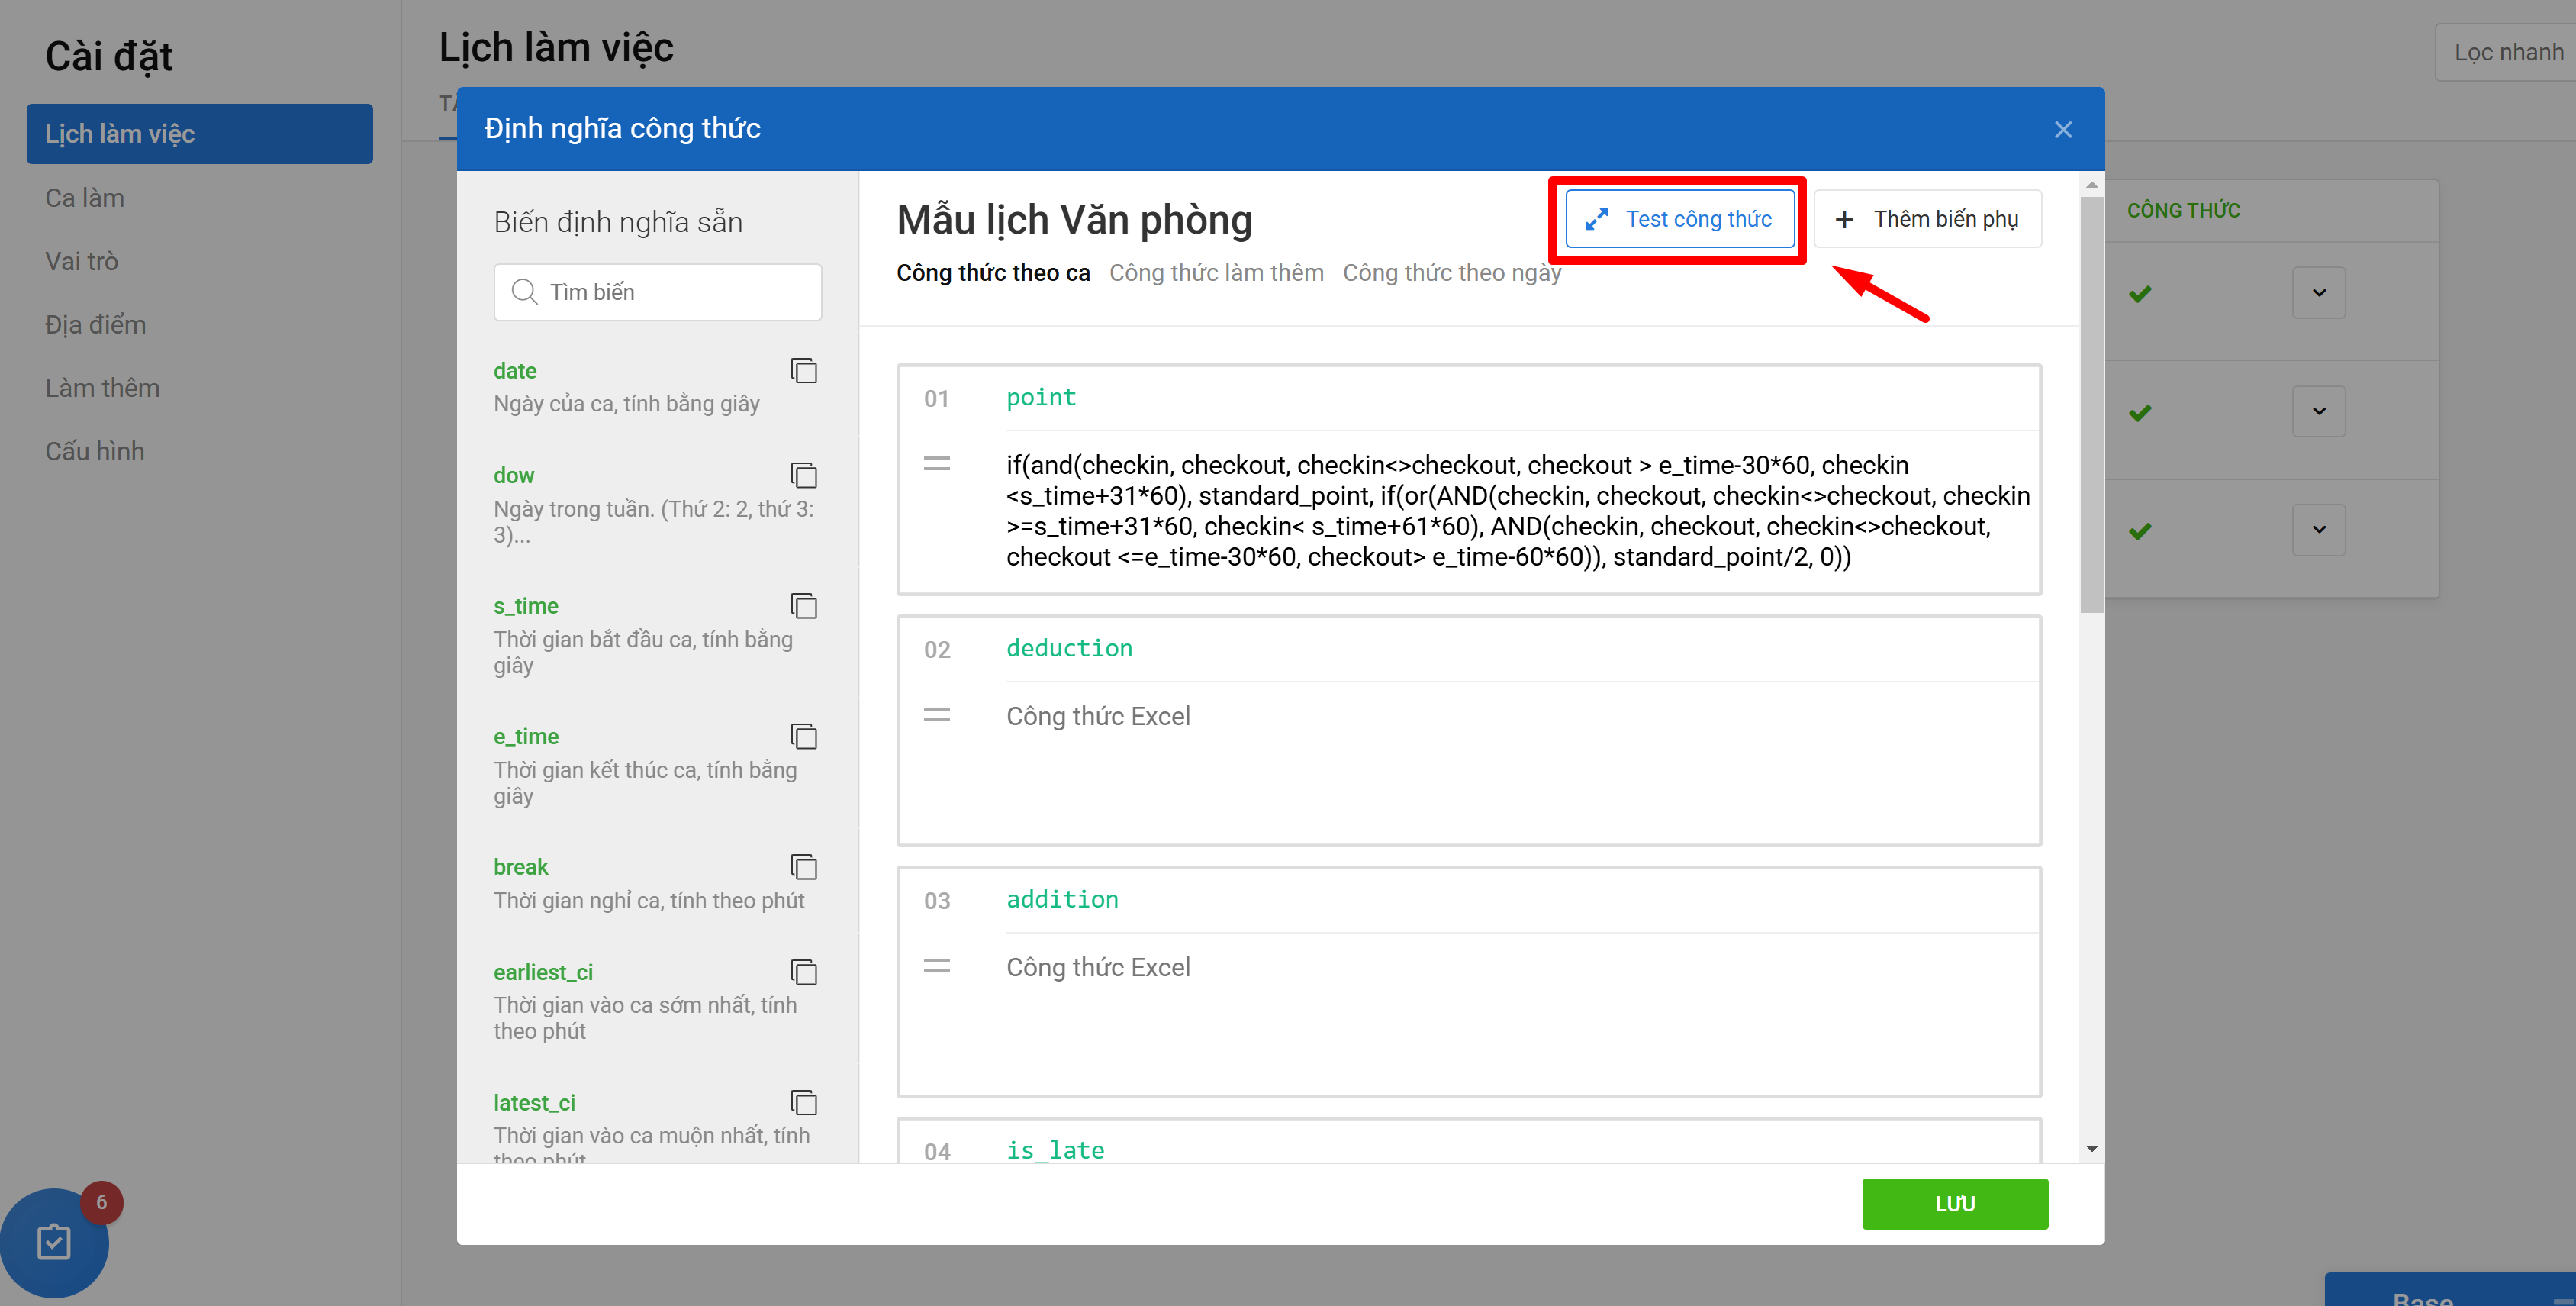The image size is (2576, 1306).
Task: Copy the dow variable
Action: [x=804, y=475]
